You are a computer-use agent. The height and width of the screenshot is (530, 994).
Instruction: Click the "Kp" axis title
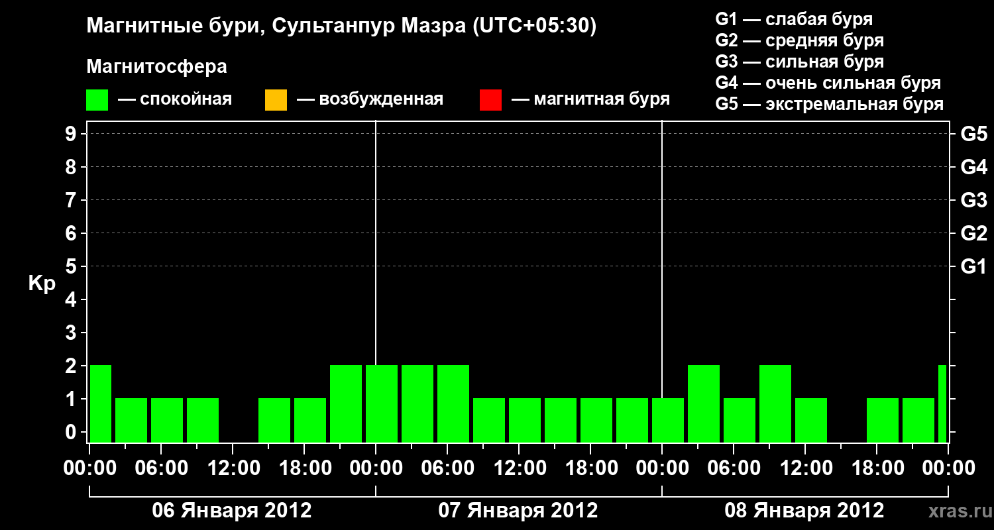(42, 284)
